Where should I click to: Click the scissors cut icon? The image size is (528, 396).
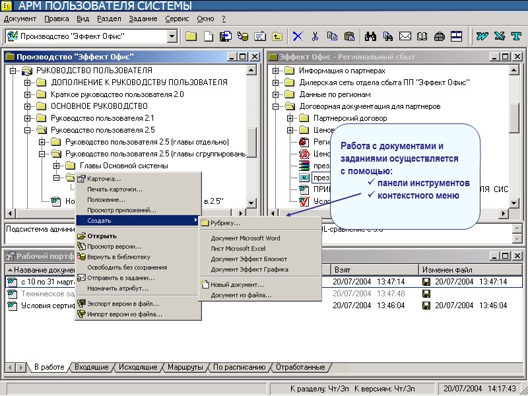click(315, 36)
